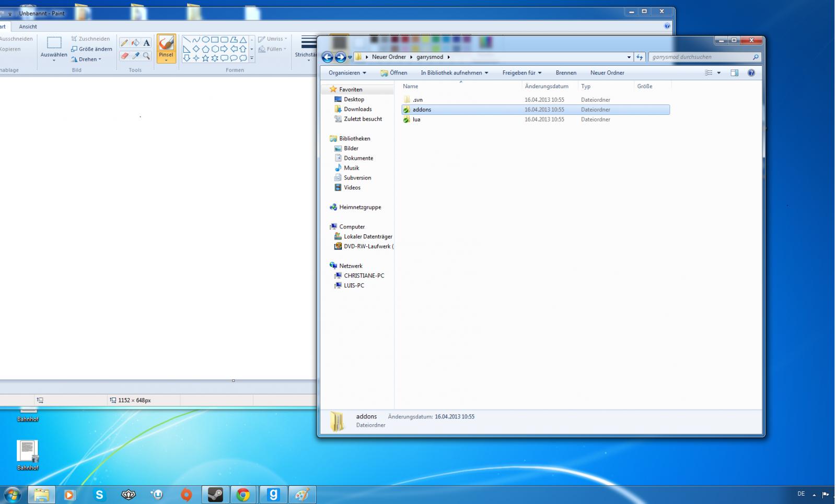Click the Brennen button in Explorer
Screen dimensions: 836x504
[566, 73]
